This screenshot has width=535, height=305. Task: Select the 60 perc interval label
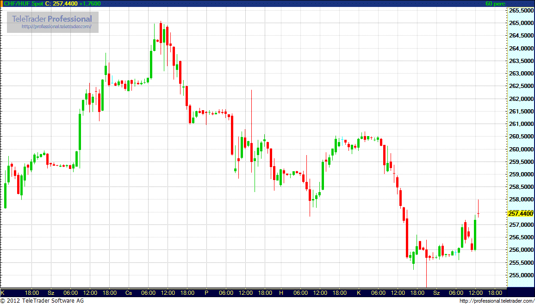[495, 4]
